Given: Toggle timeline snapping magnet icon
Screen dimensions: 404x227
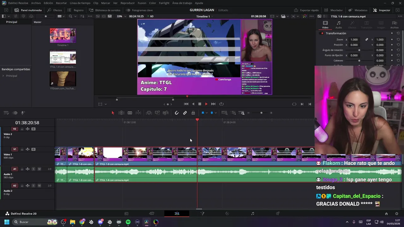Looking at the screenshot, I should (177, 113).
